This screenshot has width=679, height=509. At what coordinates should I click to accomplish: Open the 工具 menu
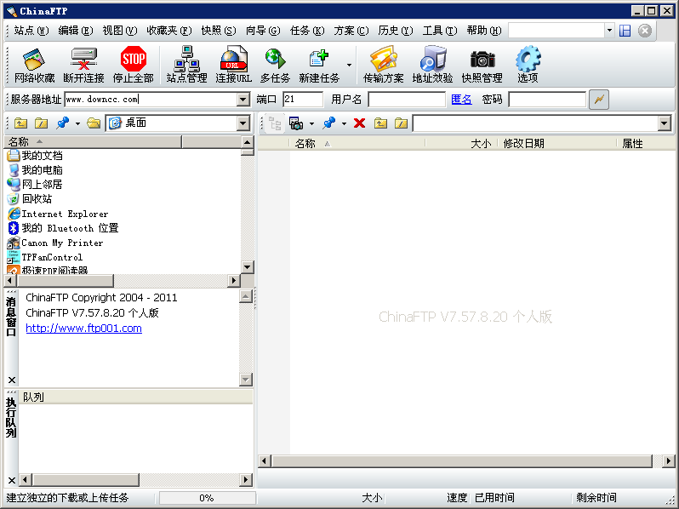pyautogui.click(x=440, y=31)
